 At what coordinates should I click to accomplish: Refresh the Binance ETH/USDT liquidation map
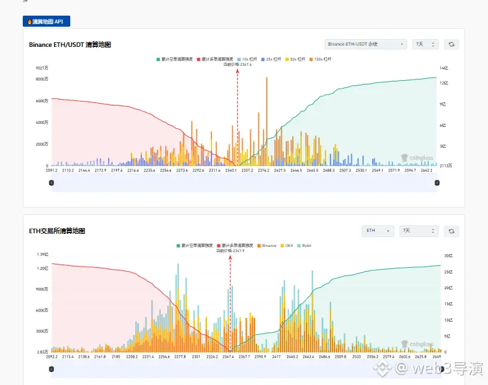point(452,44)
